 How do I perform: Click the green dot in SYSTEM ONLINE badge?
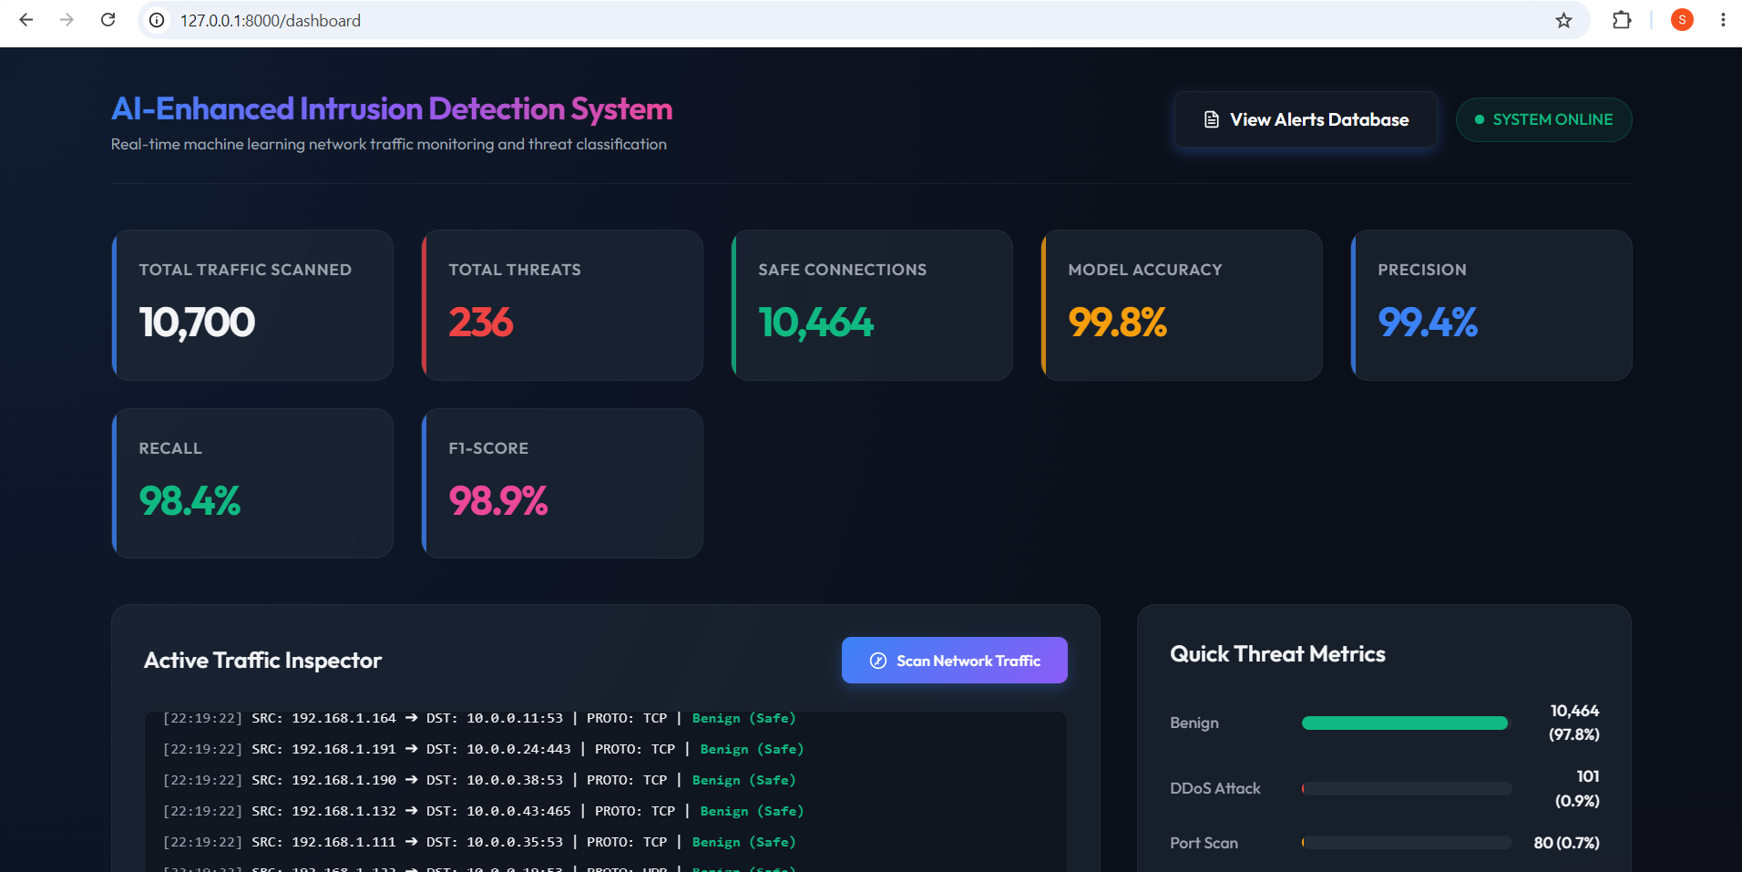[x=1480, y=119]
